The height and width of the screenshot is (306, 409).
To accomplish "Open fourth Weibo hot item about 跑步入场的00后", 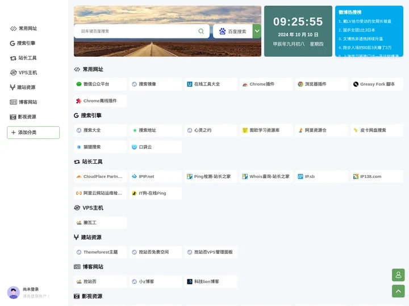I will click(x=365, y=48).
